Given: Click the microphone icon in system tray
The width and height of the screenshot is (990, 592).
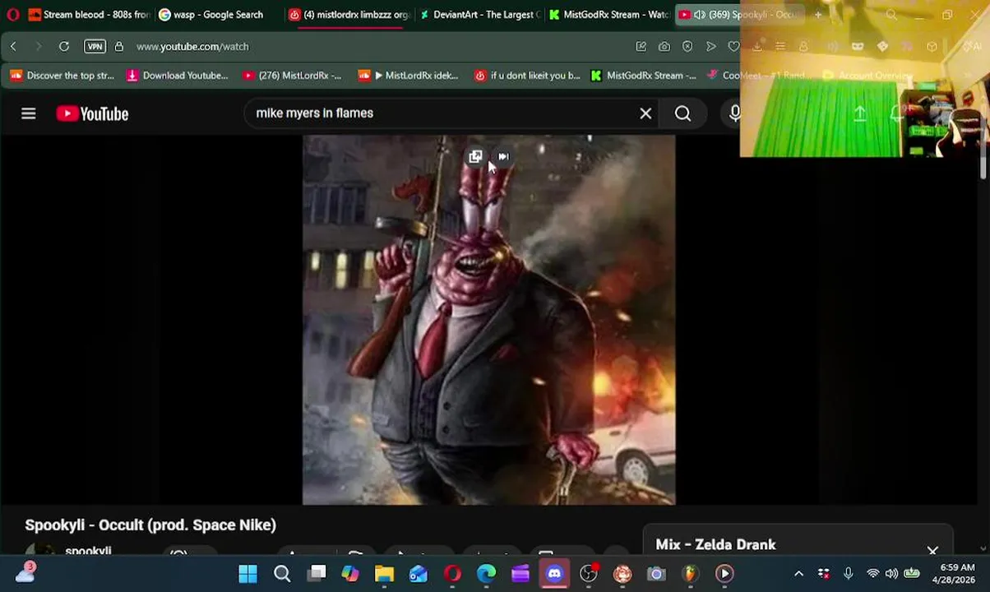Looking at the screenshot, I should click(848, 573).
